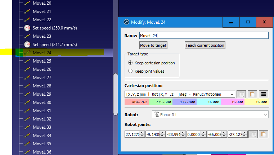Open the Cartesian orientation format dropdown
This screenshot has height=155, width=274.
(x=180, y=94)
